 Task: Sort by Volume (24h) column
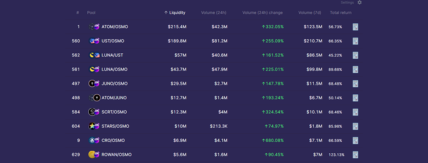click(x=214, y=12)
